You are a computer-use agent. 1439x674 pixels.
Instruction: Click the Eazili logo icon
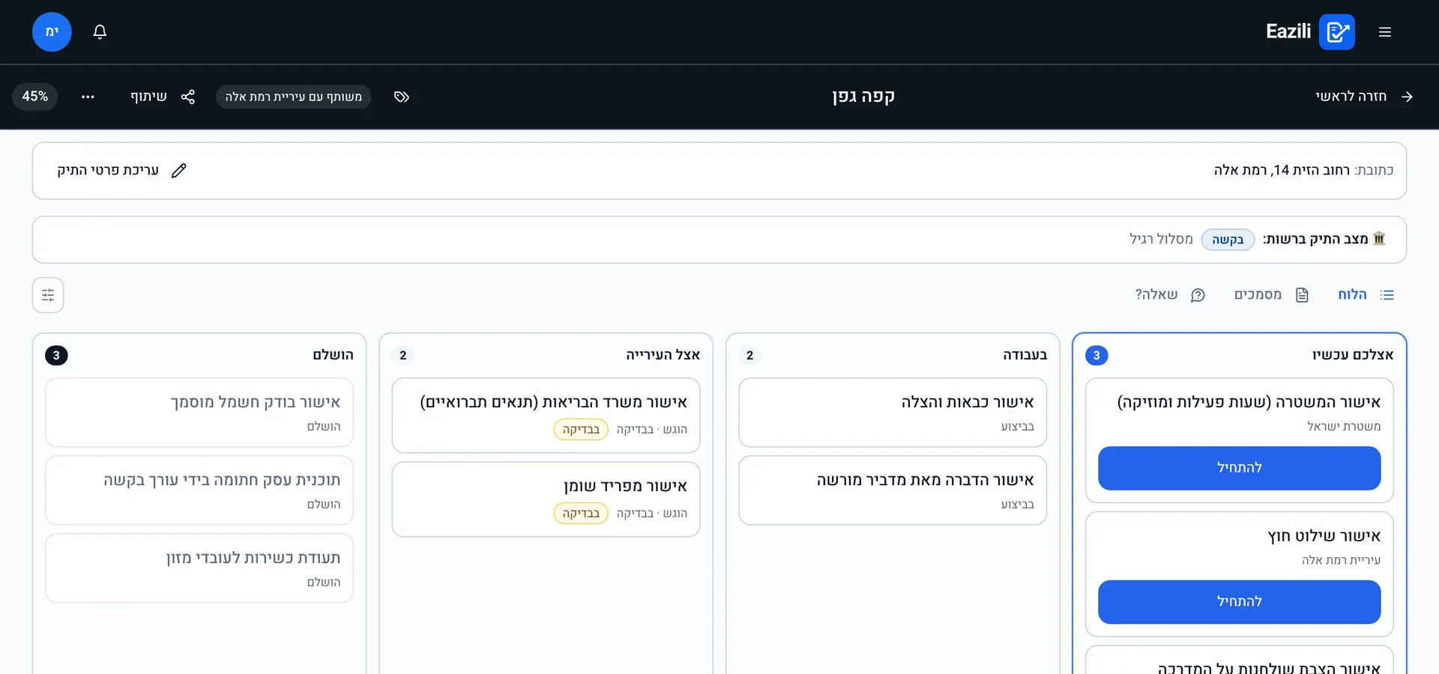pos(1337,31)
